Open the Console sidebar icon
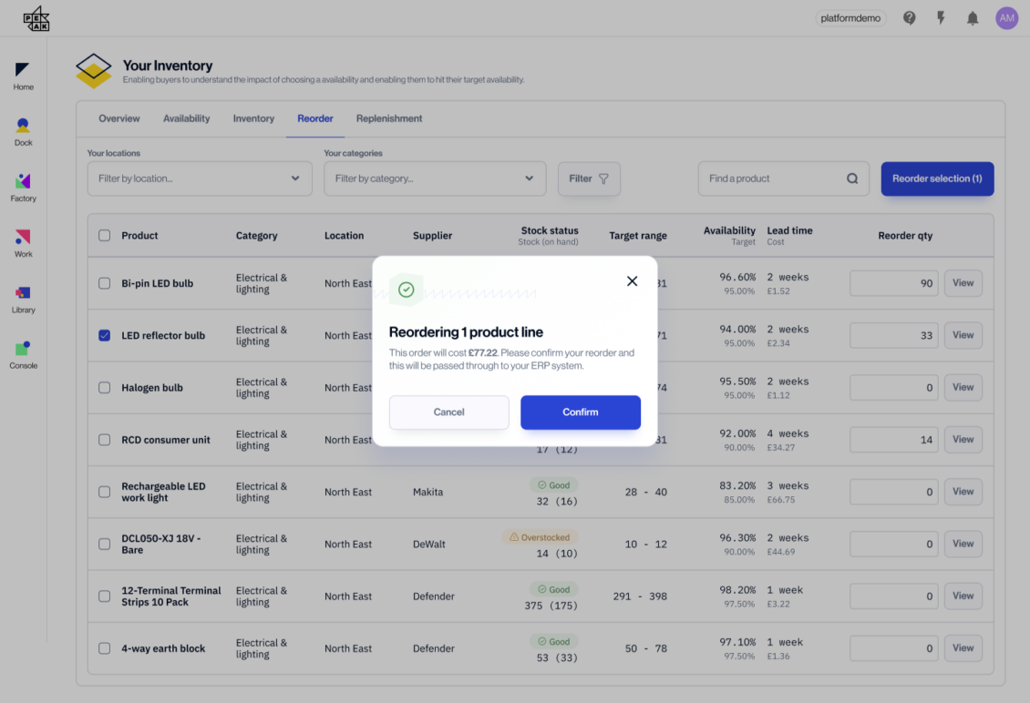This screenshot has width=1030, height=703. point(23,350)
